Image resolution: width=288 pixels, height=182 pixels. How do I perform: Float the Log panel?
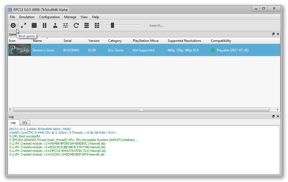(x=273, y=116)
